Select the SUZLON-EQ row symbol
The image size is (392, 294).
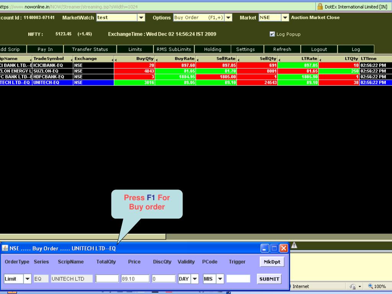tap(52, 71)
